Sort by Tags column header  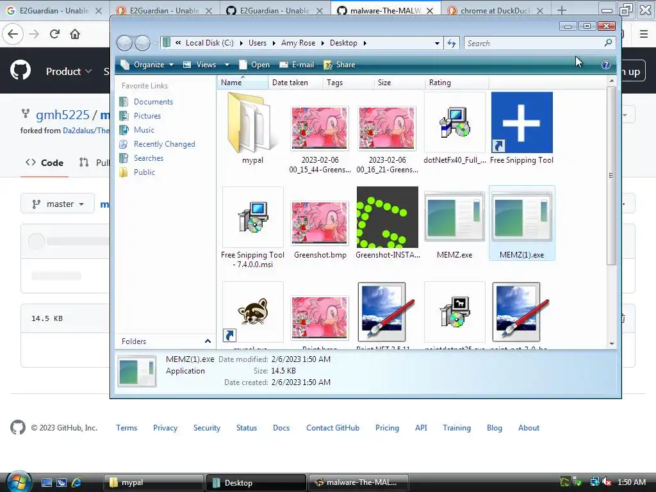[x=348, y=83]
